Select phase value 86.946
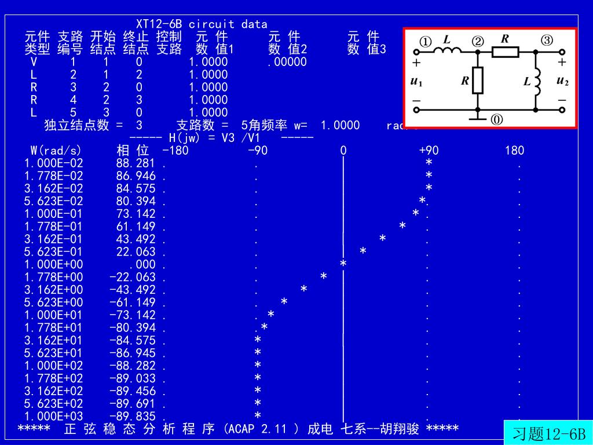Screen dimensions: 593x445 [x=136, y=176]
